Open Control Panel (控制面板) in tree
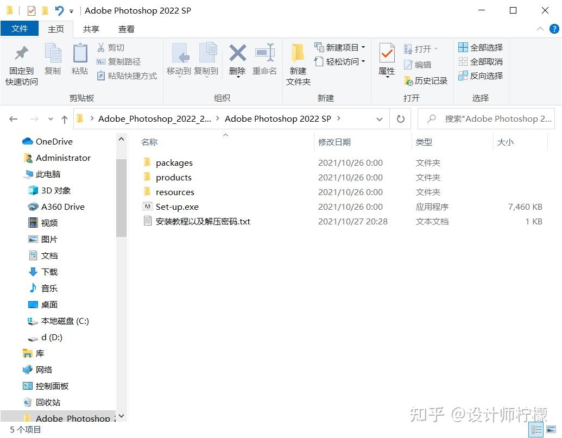The width and height of the screenshot is (562, 438). click(x=52, y=386)
